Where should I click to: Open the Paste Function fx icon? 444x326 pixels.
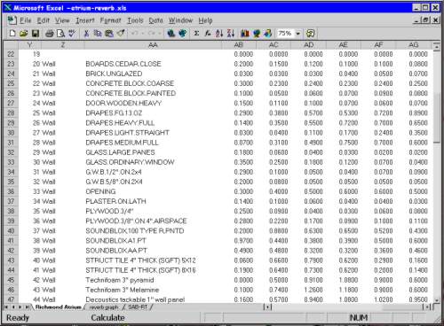(x=208, y=34)
